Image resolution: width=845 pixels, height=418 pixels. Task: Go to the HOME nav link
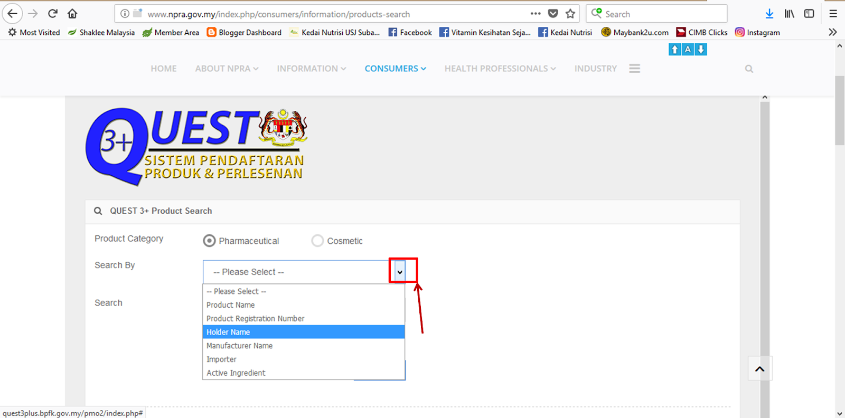[x=164, y=69]
